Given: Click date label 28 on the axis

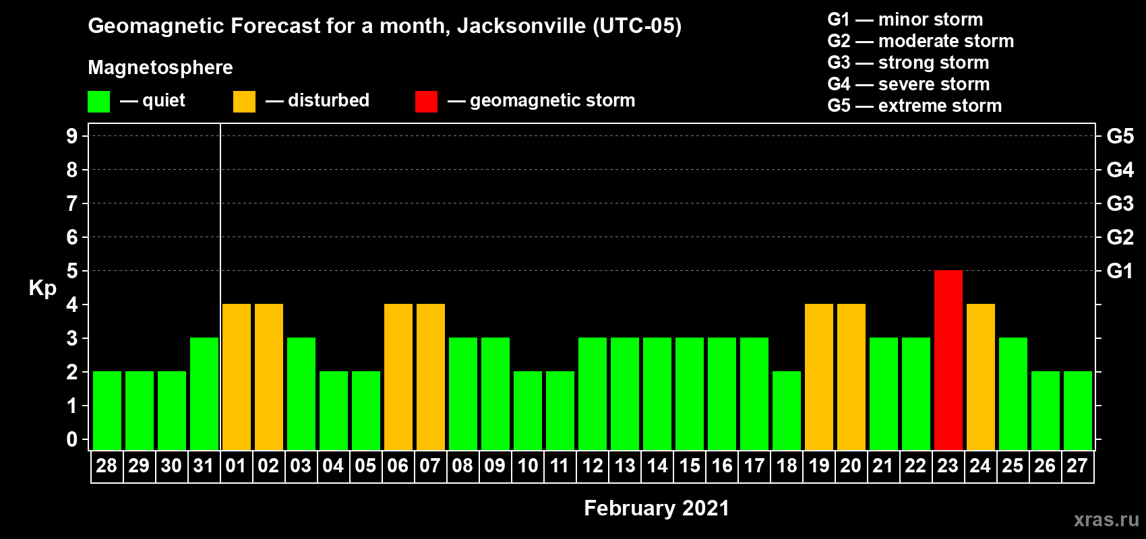Looking at the screenshot, I should [107, 466].
